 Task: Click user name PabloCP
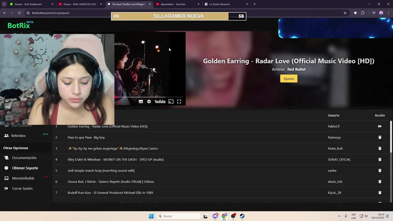click(x=334, y=126)
